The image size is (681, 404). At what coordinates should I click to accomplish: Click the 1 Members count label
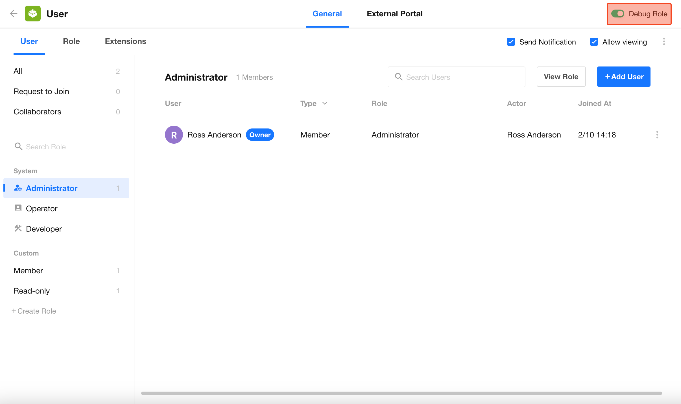click(x=254, y=77)
